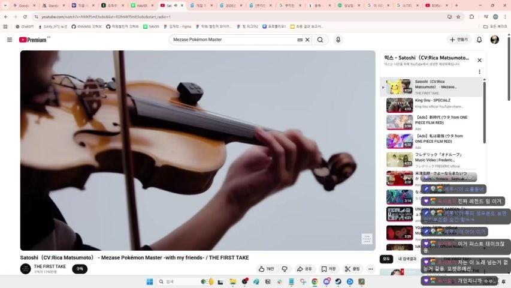Click the magnifier search button
The height and width of the screenshot is (288, 511).
click(x=320, y=40)
